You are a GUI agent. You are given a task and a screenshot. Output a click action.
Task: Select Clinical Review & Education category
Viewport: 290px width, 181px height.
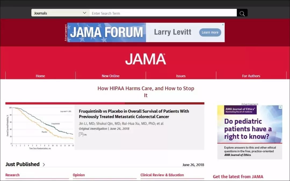pyautogui.click(x=162, y=175)
